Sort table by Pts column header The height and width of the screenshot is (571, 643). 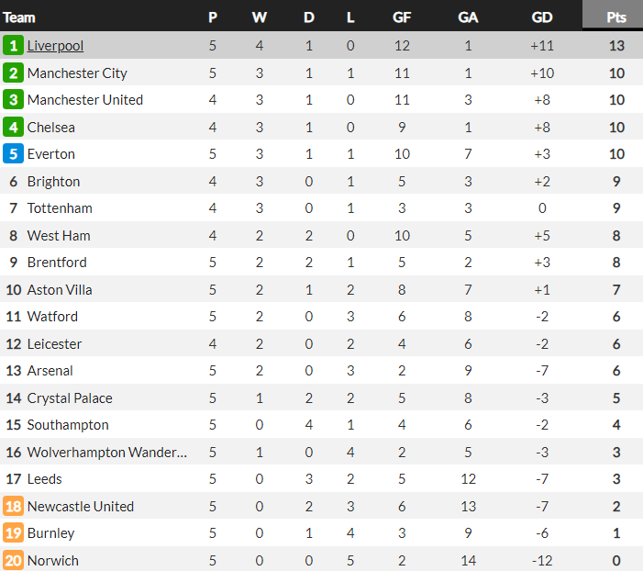615,17
